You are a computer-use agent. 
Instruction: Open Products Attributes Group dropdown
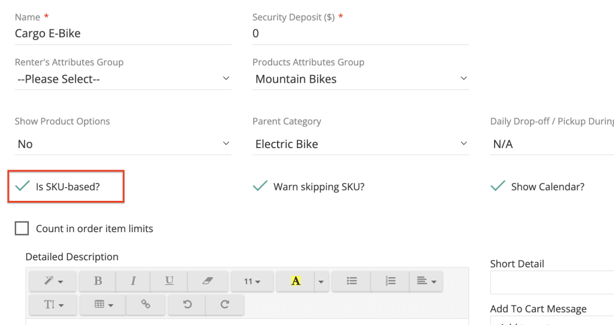pos(360,79)
